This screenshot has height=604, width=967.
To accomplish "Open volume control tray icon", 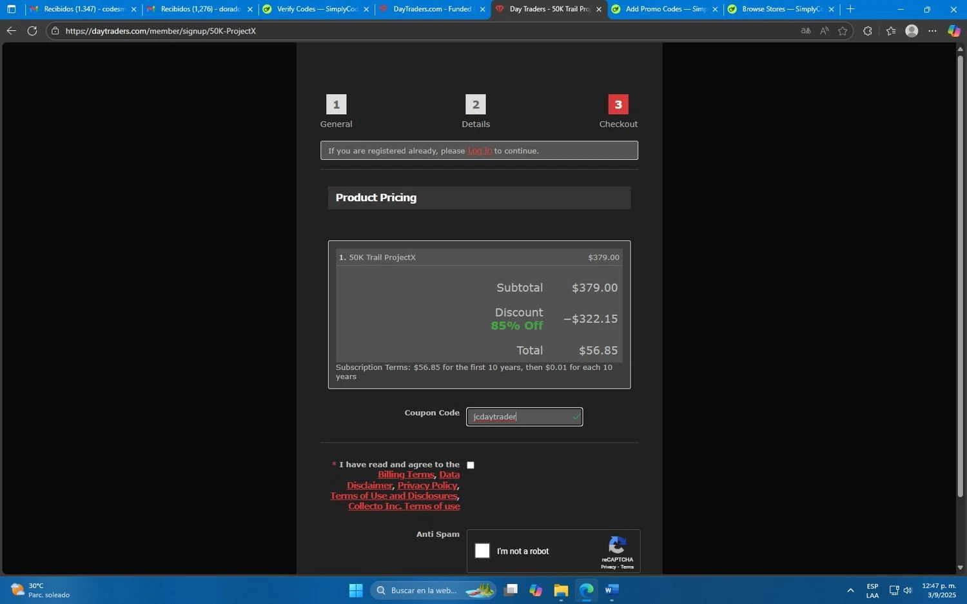I will click(908, 590).
